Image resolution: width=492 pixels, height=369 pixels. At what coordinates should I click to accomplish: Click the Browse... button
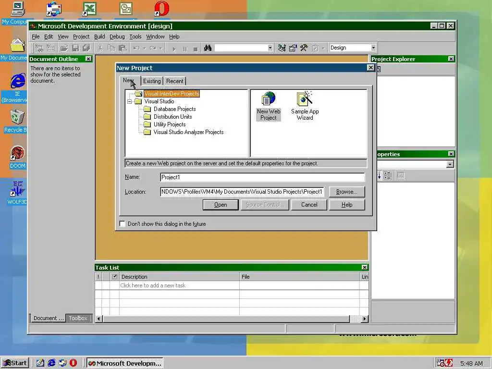(347, 192)
